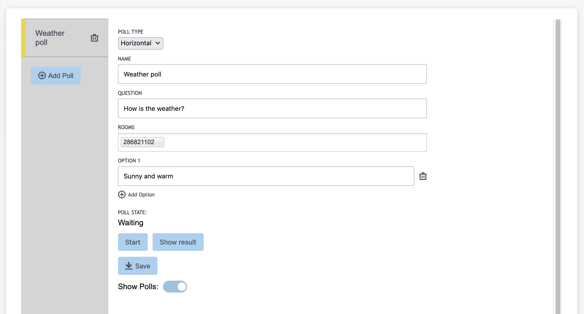The height and width of the screenshot is (314, 584).
Task: Click the Waiting poll state text
Action: [131, 223]
